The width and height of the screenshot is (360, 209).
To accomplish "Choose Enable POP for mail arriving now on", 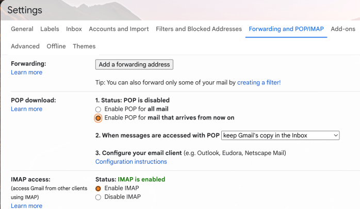I will (98, 118).
